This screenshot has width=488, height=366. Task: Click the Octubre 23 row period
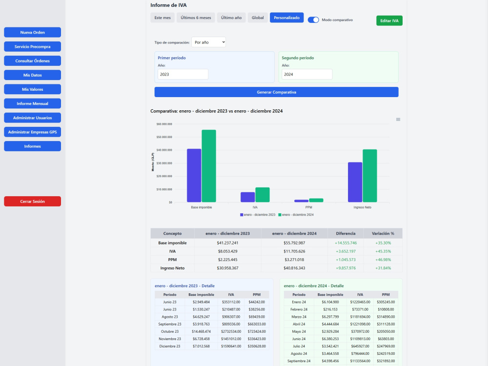click(x=170, y=332)
